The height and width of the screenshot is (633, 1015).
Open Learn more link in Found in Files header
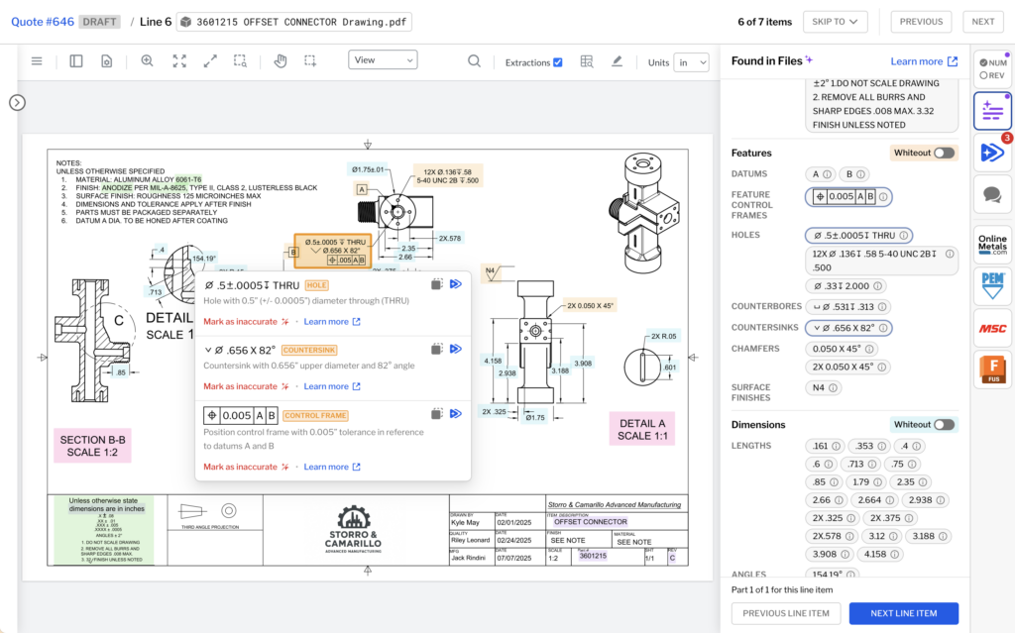924,60
